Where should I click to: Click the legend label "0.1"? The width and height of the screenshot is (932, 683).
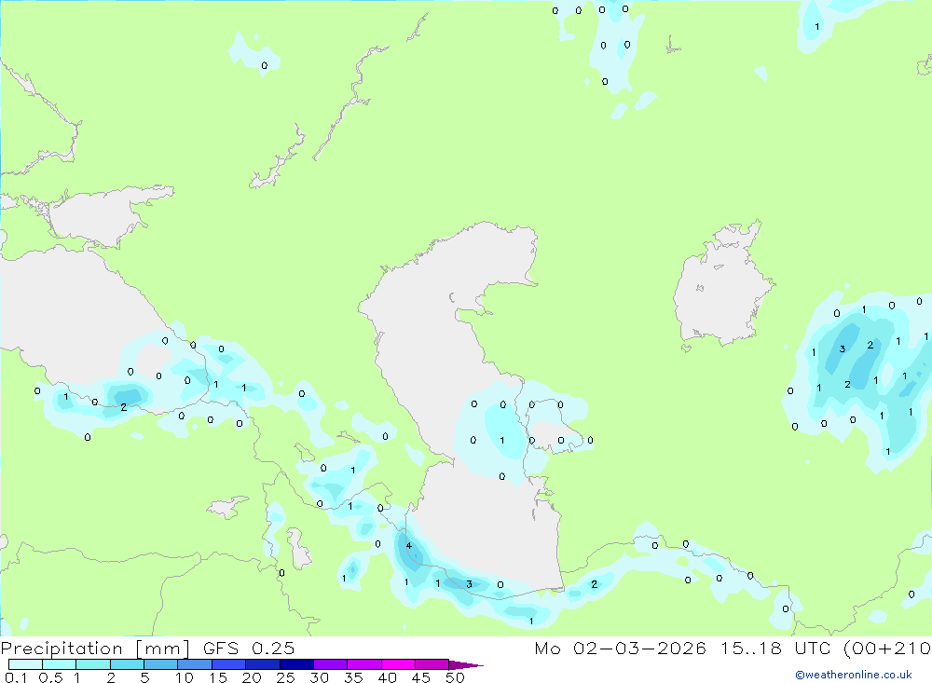(x=16, y=677)
